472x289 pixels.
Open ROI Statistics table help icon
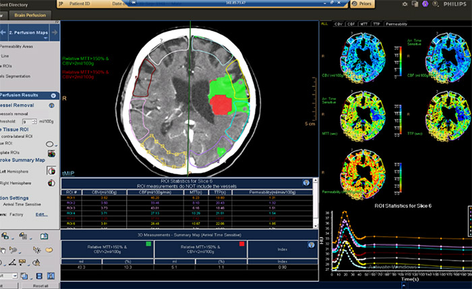click(x=306, y=182)
